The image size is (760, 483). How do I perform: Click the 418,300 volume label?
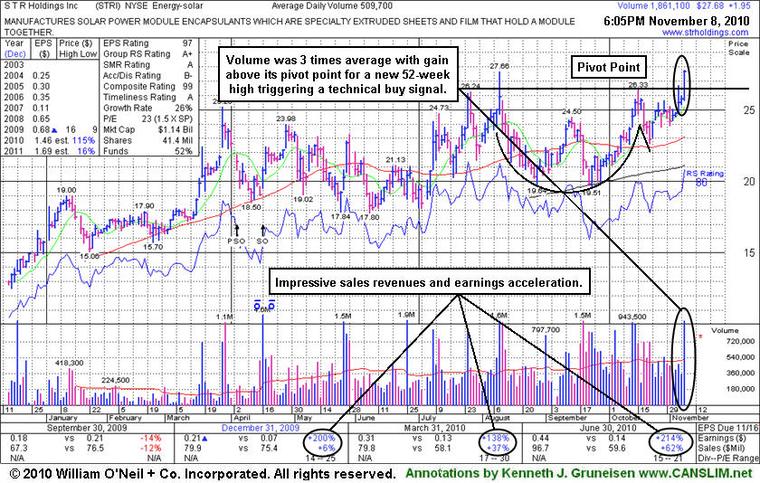click(x=69, y=363)
